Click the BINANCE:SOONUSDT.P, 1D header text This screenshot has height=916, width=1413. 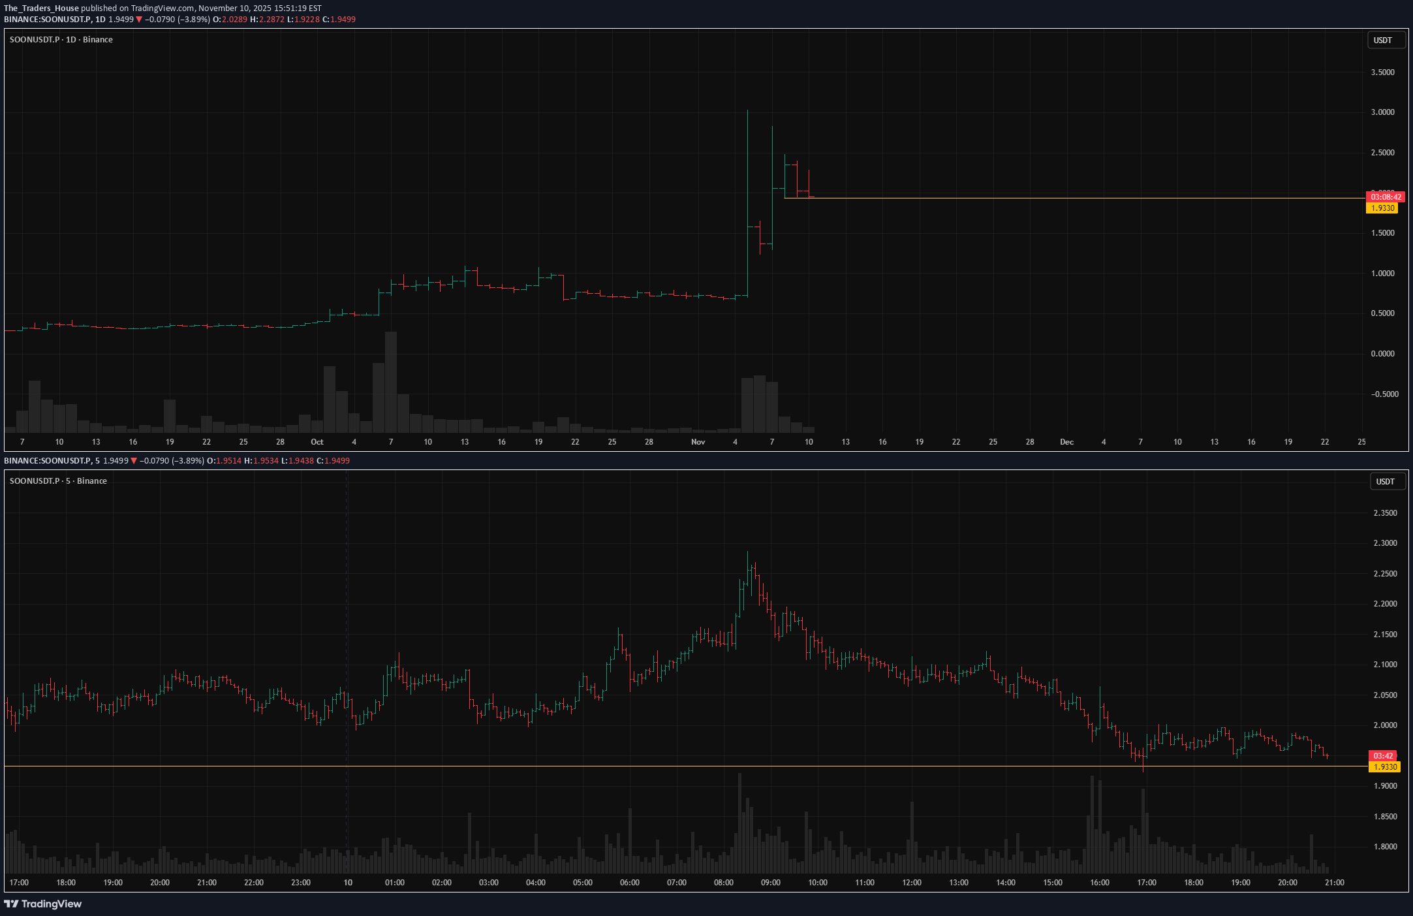point(54,20)
